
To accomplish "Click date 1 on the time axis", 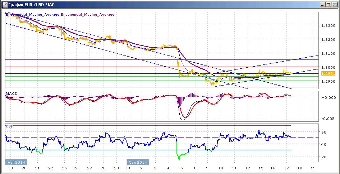I will click(129, 168).
